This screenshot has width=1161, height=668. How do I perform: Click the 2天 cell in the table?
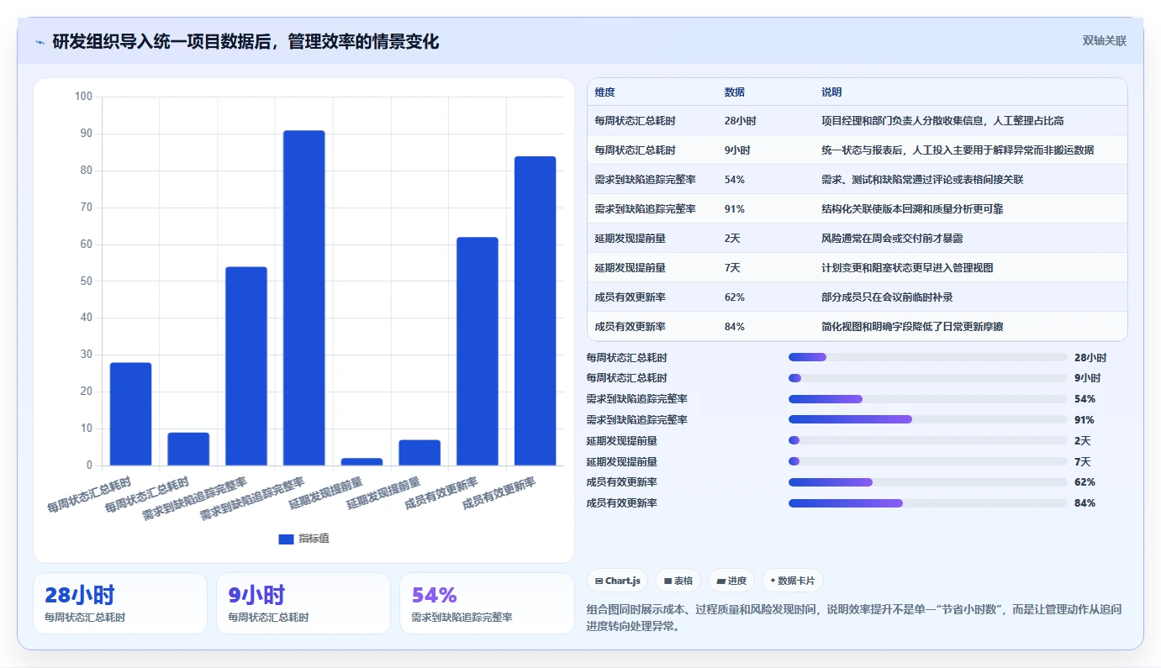click(x=732, y=239)
